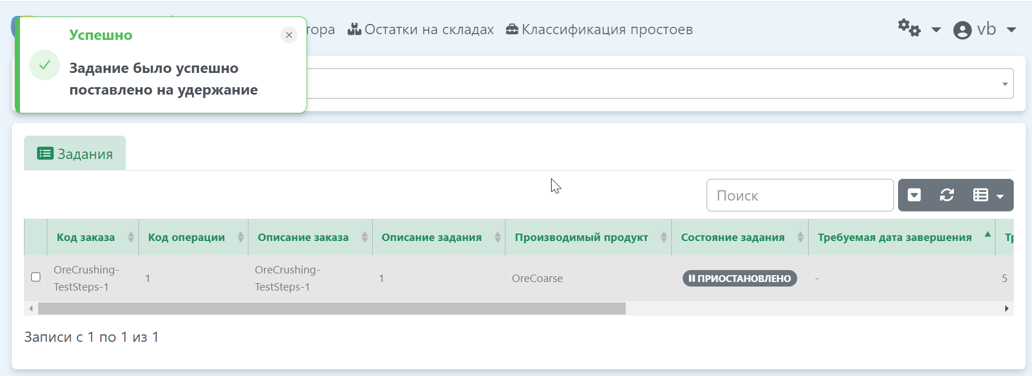Open the settings gears menu
Image resolution: width=1032 pixels, height=376 pixels.
click(909, 28)
